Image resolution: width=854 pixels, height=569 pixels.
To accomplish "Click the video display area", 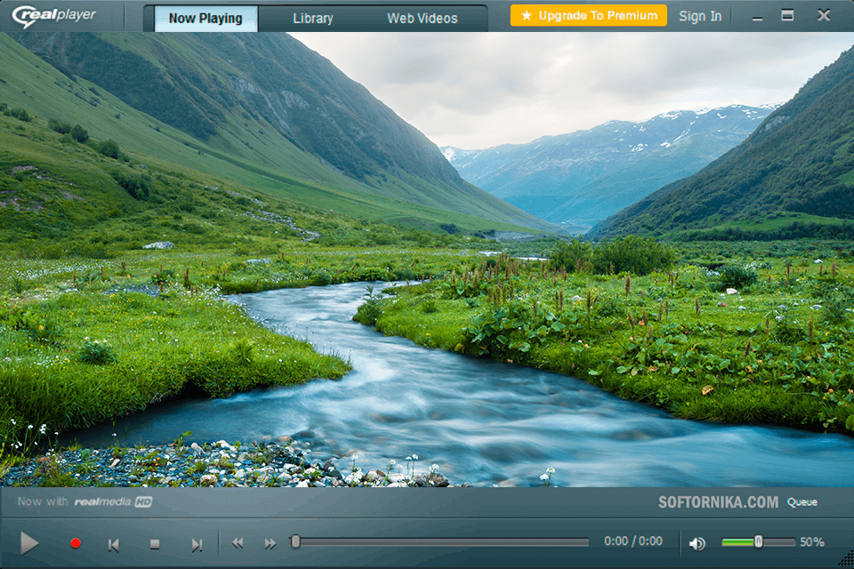I will click(427, 260).
